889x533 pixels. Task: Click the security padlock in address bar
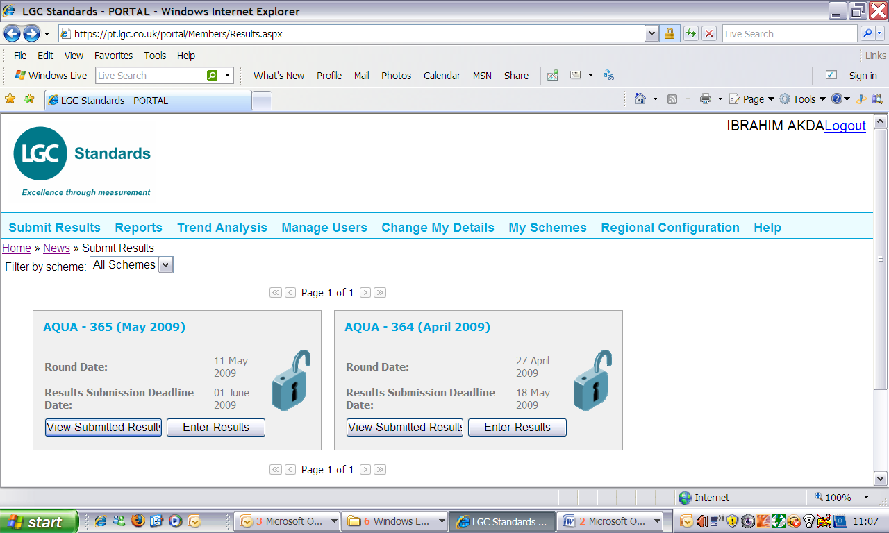[x=670, y=33]
